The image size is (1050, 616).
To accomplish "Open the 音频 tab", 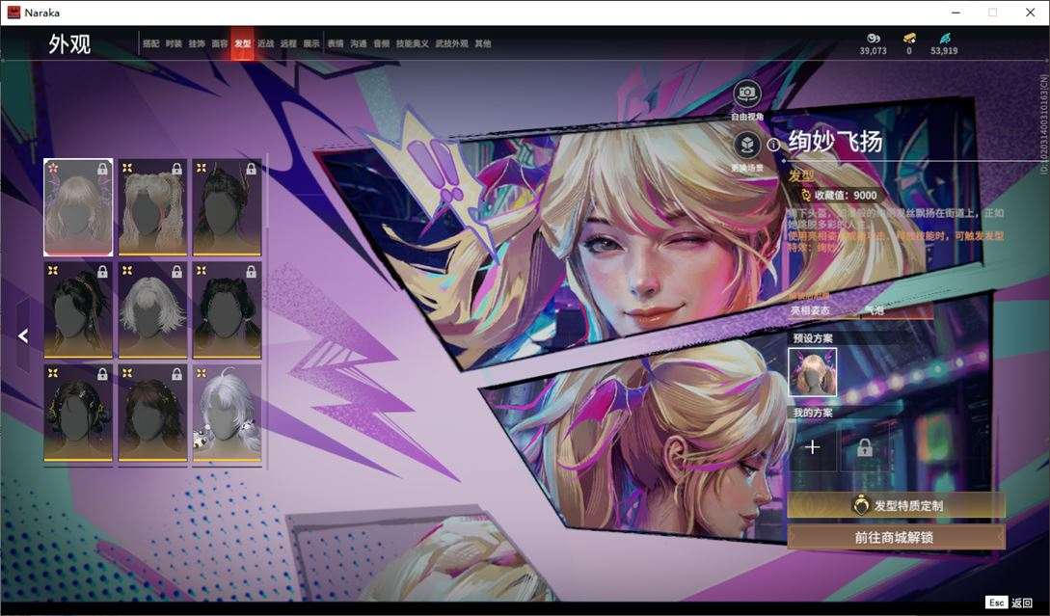I will [x=382, y=43].
